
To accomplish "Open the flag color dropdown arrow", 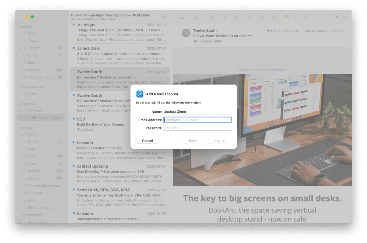I will tap(295, 17).
